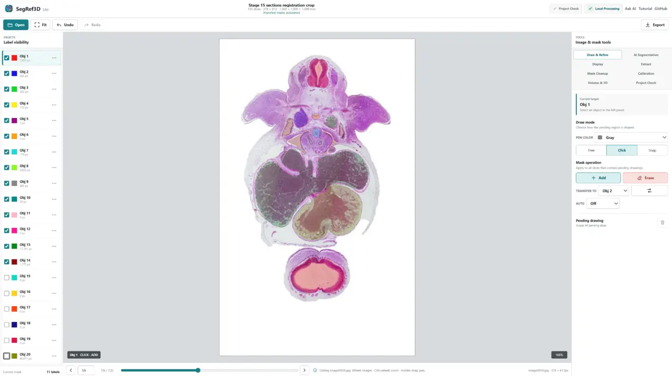Toggle Local Processing in header
This screenshot has height=376, width=672.
pyautogui.click(x=603, y=8)
